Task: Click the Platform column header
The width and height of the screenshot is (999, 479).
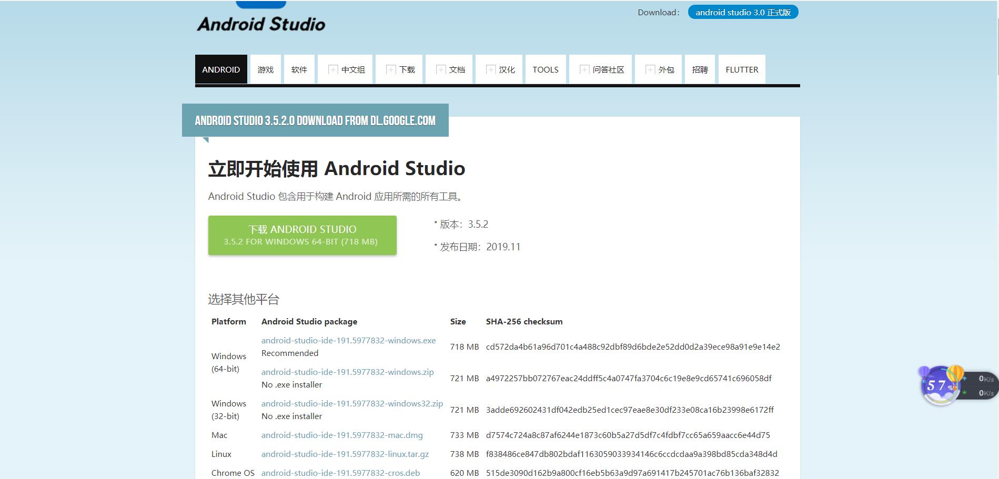Action: coord(229,321)
